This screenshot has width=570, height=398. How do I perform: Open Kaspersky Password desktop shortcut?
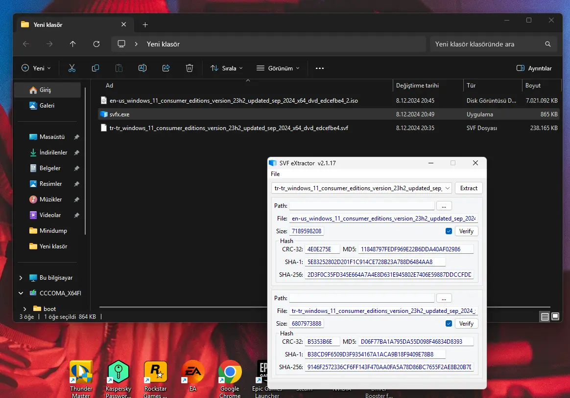coord(118,379)
